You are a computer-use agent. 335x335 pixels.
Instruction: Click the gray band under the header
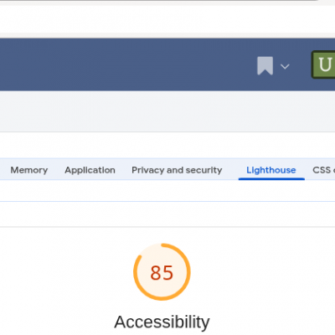(x=167, y=111)
